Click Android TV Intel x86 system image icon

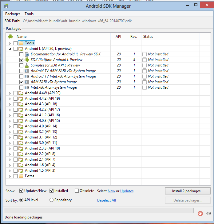pyautogui.click(x=27, y=76)
